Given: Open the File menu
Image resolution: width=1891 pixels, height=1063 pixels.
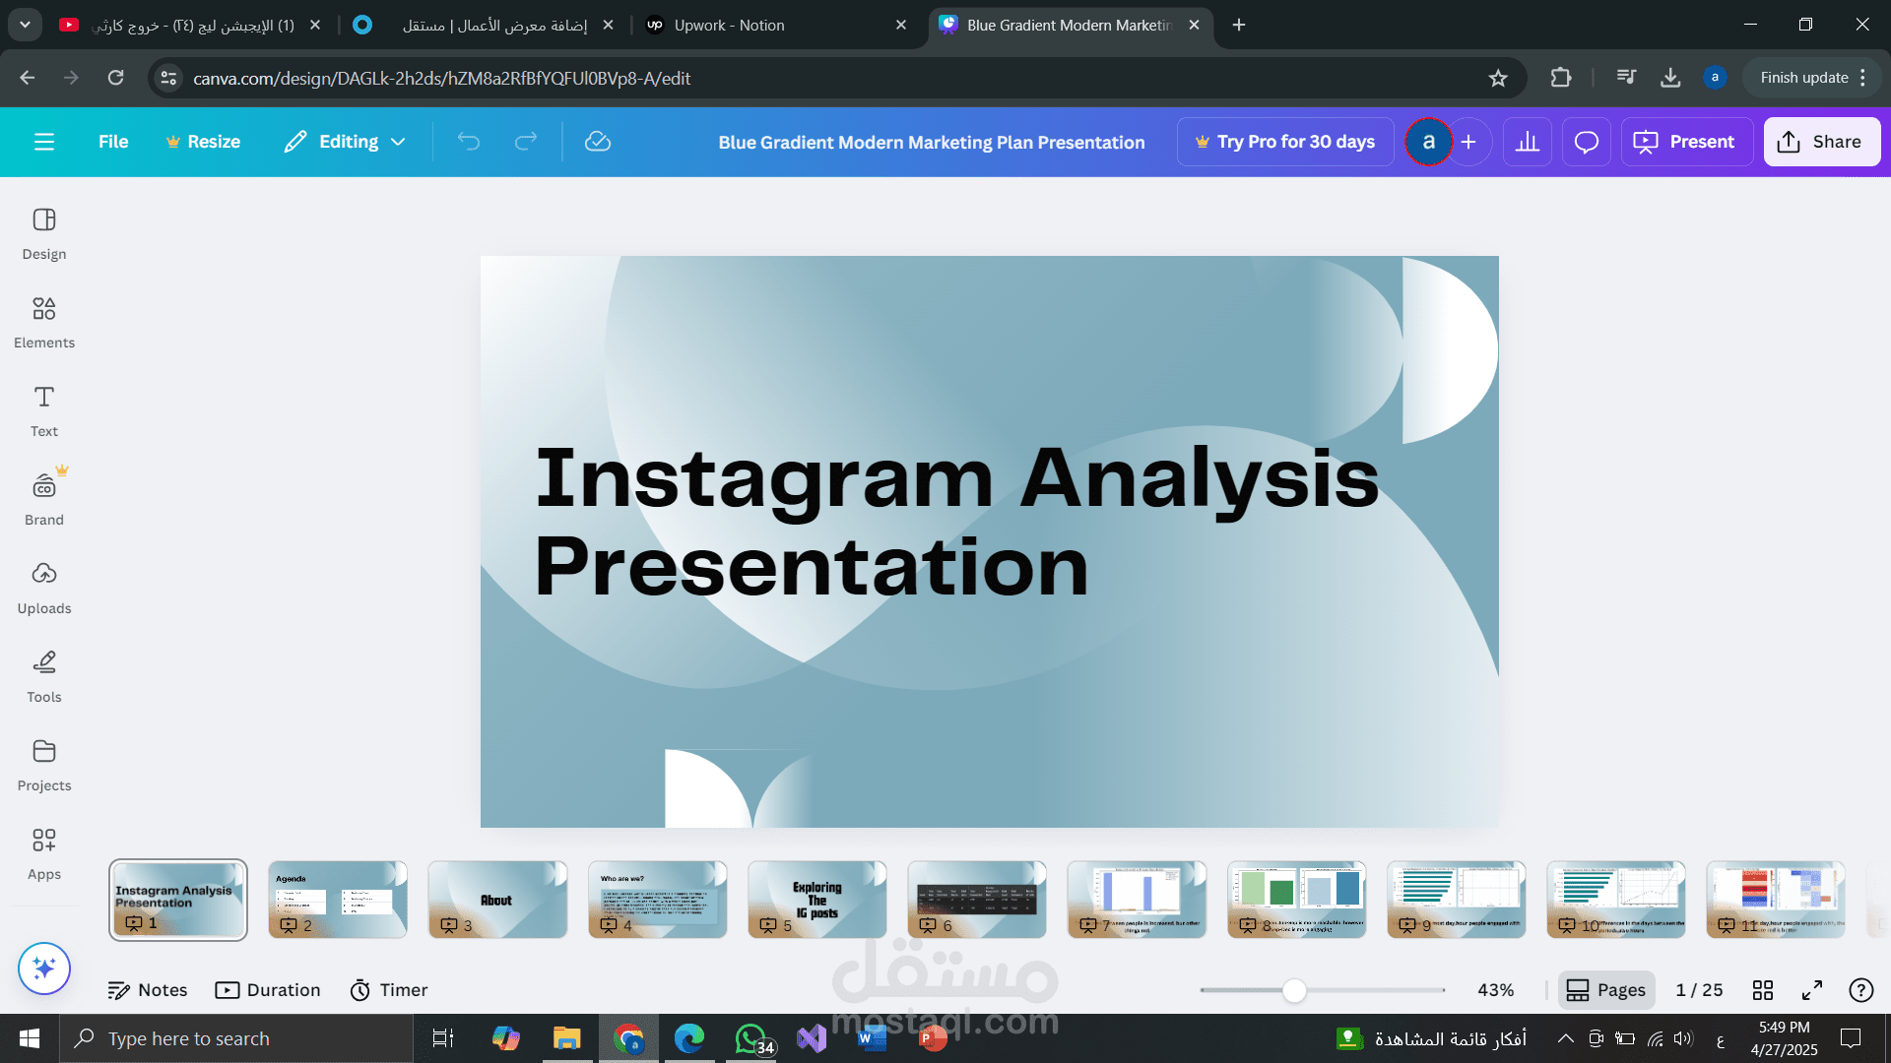Looking at the screenshot, I should click(113, 142).
